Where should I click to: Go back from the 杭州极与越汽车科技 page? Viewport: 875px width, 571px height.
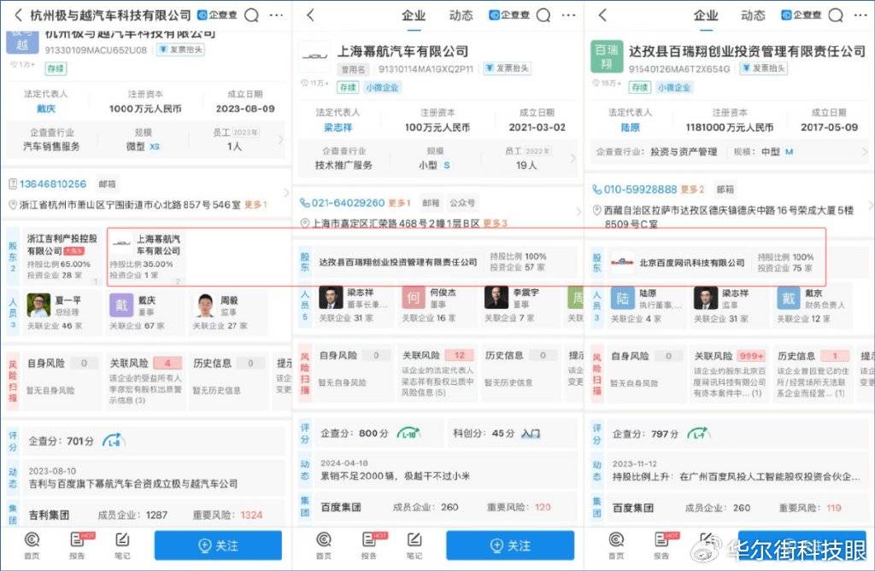coord(18,15)
